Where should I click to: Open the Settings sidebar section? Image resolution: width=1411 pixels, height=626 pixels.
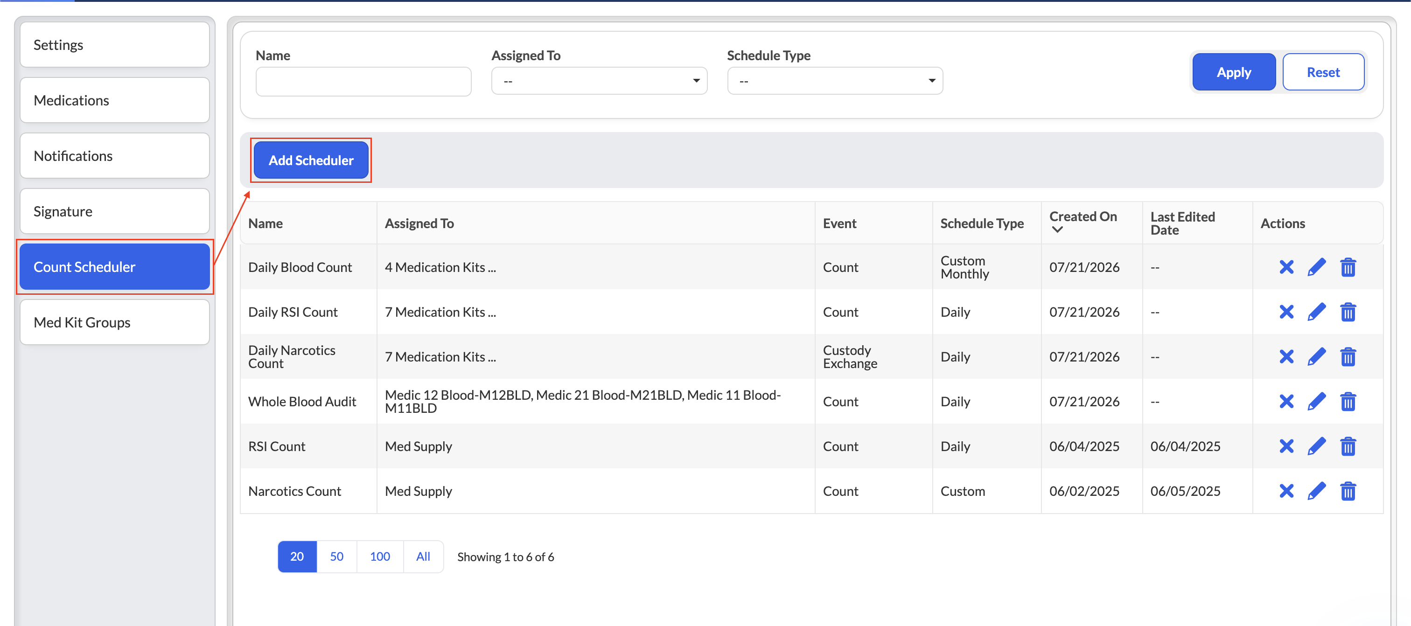[x=114, y=45]
